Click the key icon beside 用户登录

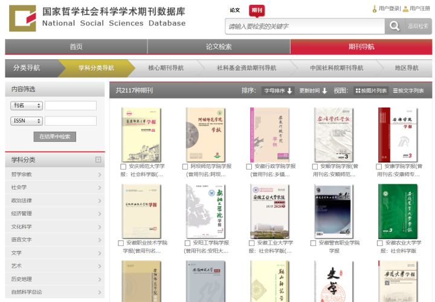(375, 9)
